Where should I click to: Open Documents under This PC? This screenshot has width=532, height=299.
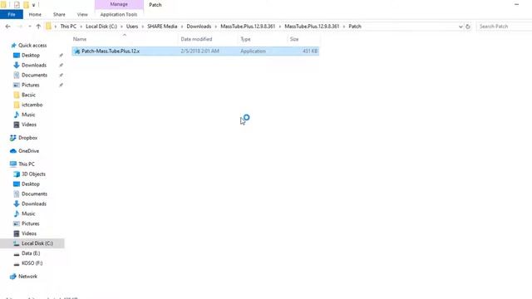click(x=34, y=194)
